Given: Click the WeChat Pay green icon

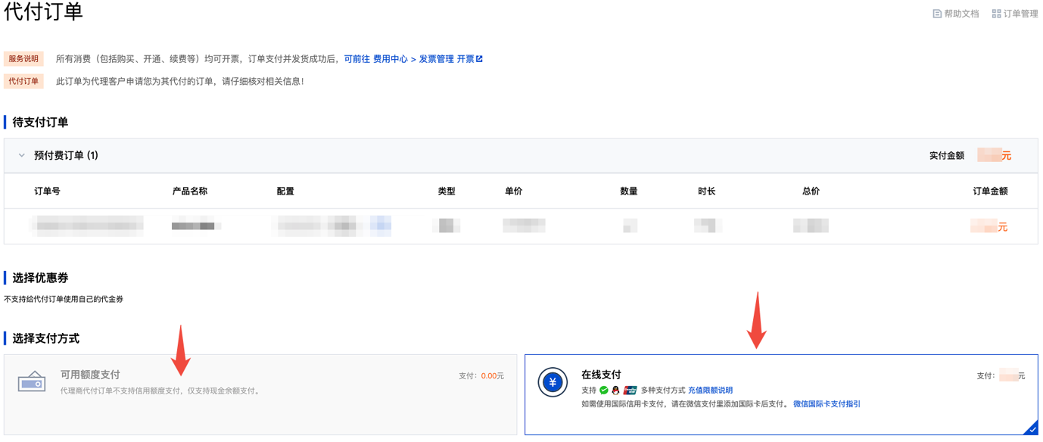Looking at the screenshot, I should [x=604, y=391].
